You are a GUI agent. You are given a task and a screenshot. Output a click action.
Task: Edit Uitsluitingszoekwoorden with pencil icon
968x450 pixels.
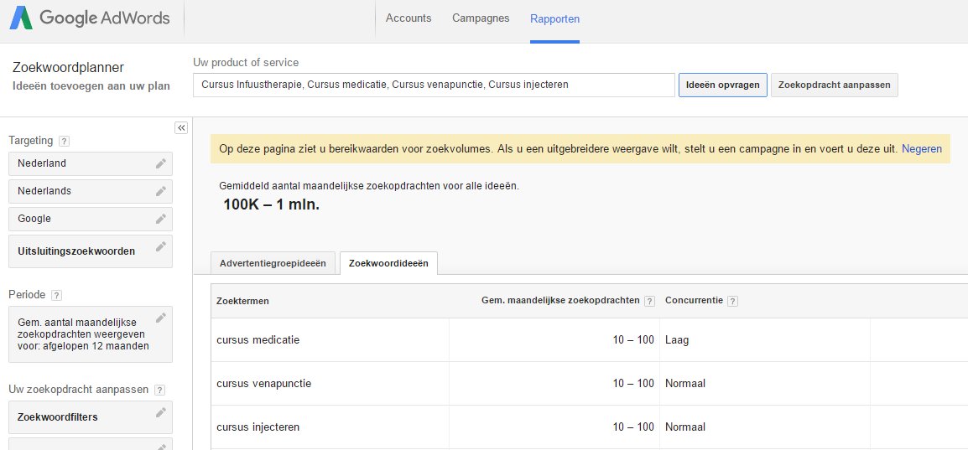(160, 246)
